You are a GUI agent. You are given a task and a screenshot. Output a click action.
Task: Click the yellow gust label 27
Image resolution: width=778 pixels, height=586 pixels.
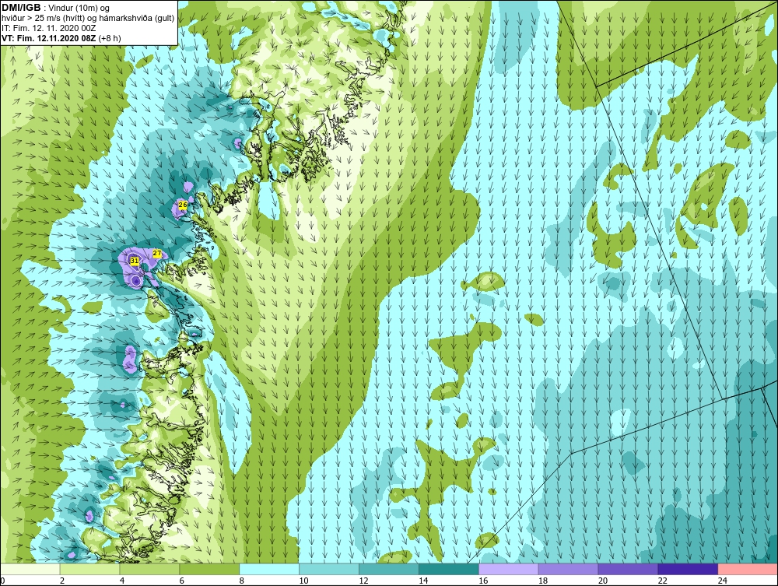[x=157, y=254]
